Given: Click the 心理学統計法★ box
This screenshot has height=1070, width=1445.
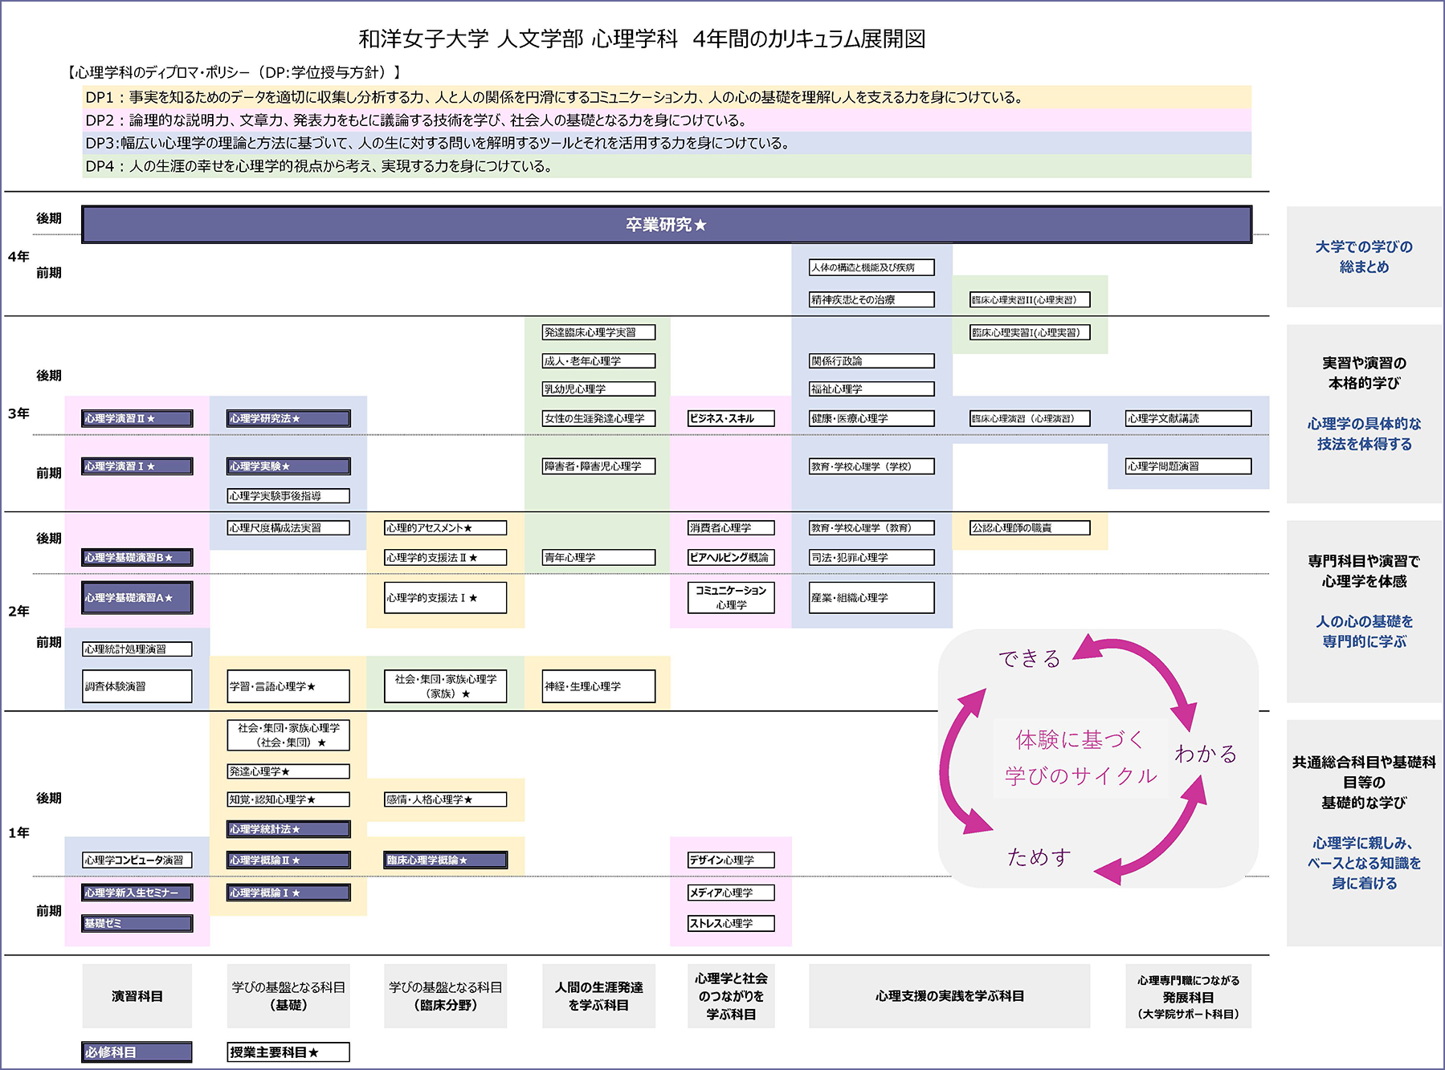Looking at the screenshot, I should point(288,829).
